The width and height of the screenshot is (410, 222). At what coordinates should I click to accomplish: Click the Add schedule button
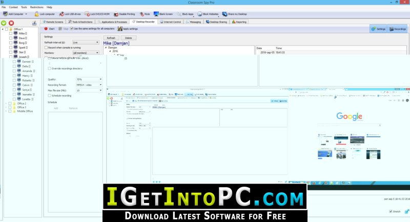[56, 108]
